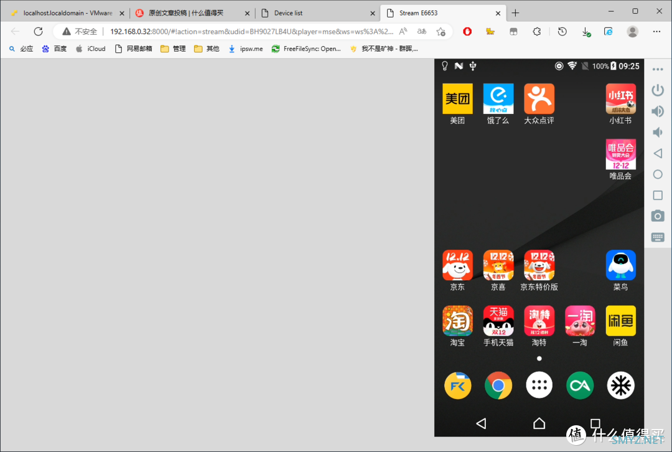Open the app drawer grid button
The width and height of the screenshot is (672, 452).
[x=539, y=385]
